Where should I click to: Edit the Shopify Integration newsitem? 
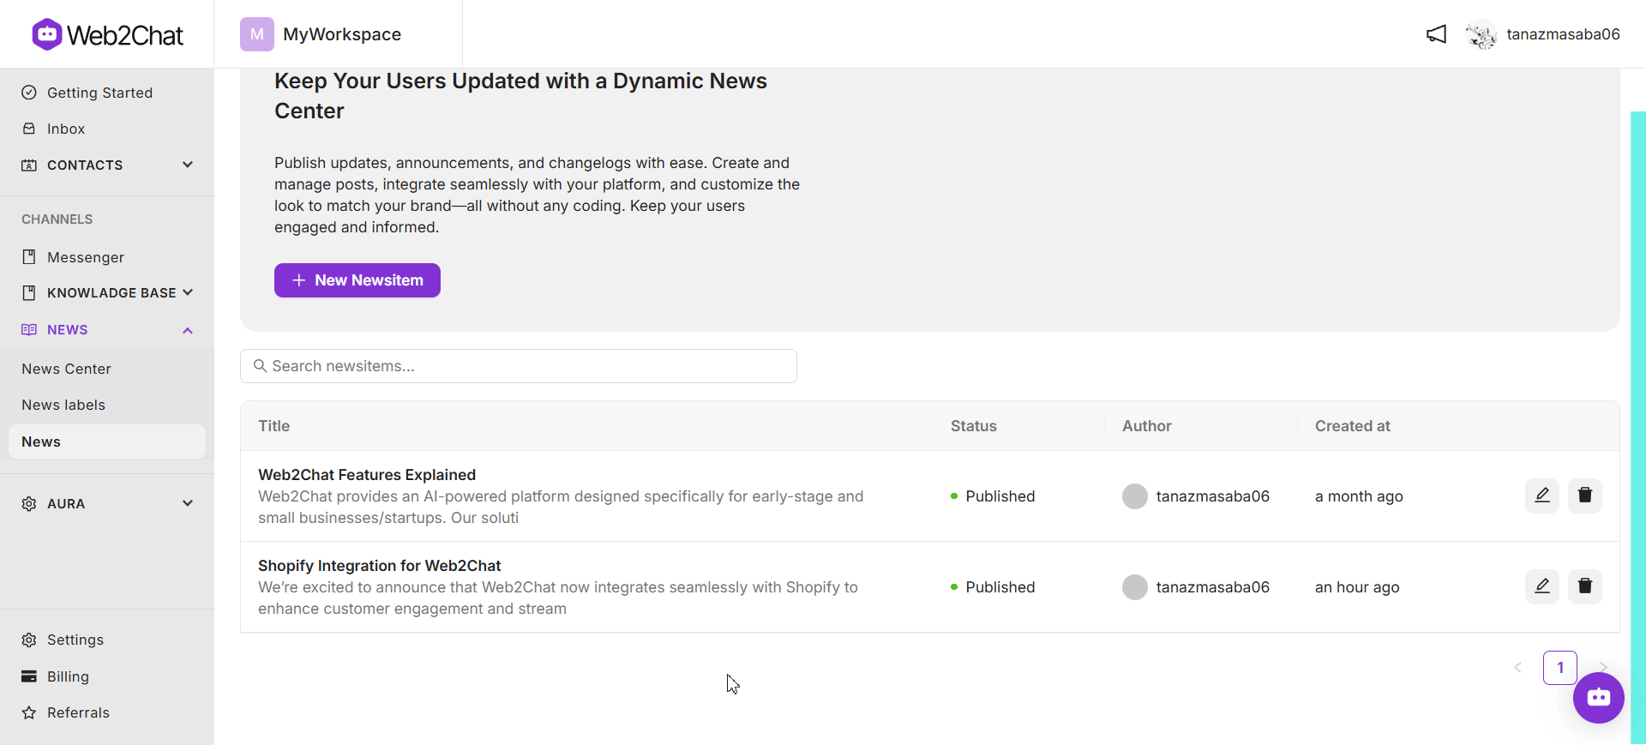pos(1542,586)
